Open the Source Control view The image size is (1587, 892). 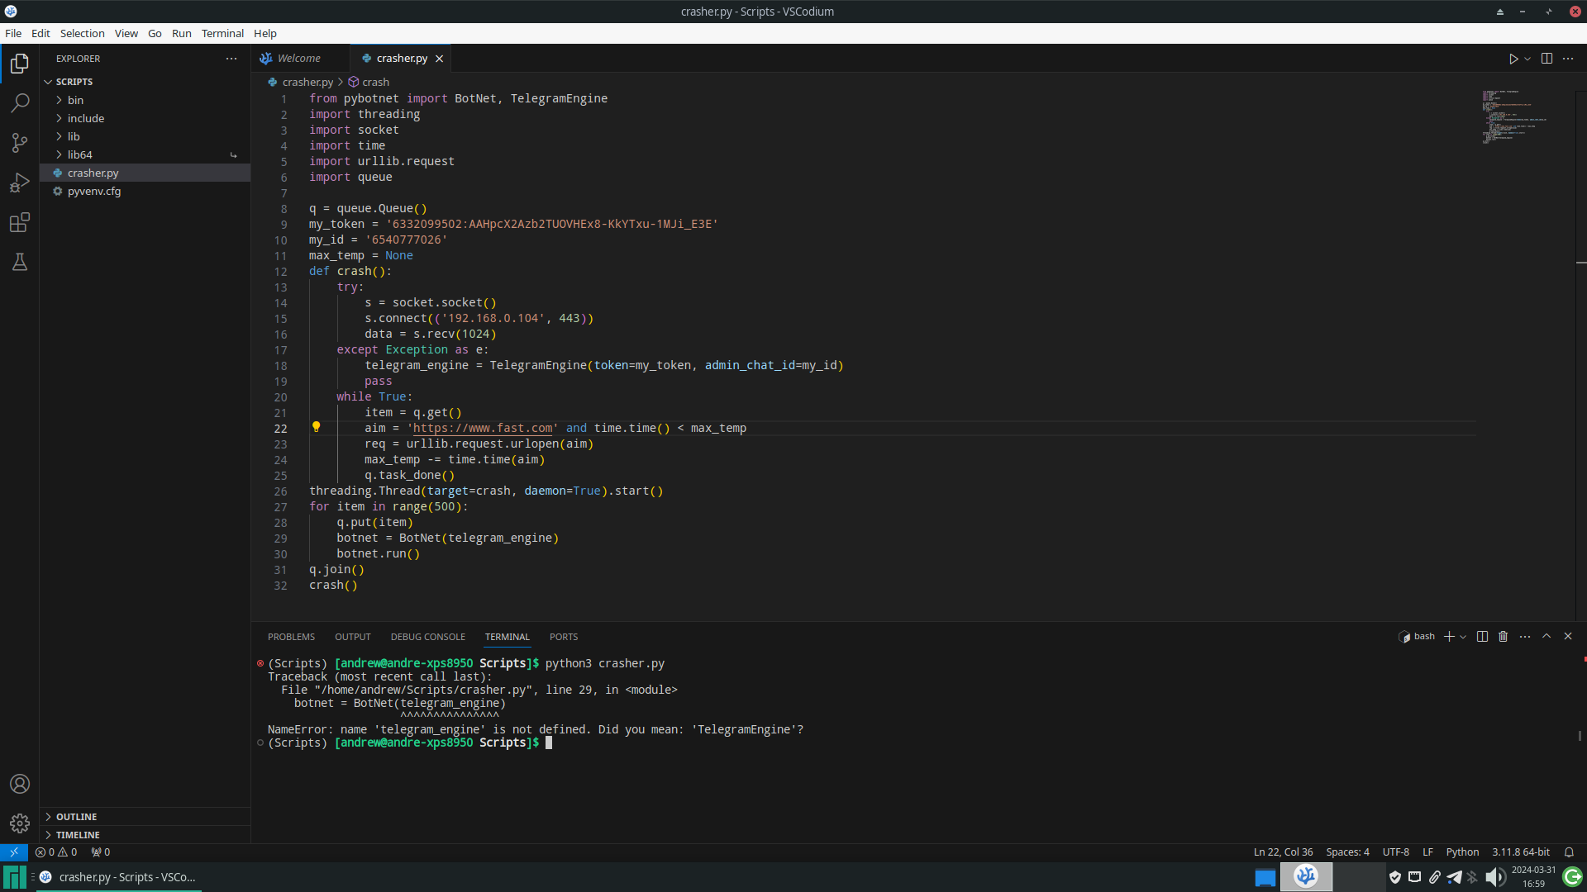click(20, 143)
